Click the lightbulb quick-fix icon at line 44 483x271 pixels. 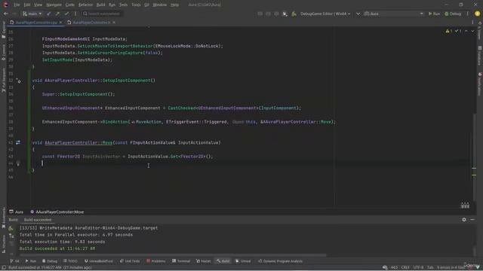point(18,163)
